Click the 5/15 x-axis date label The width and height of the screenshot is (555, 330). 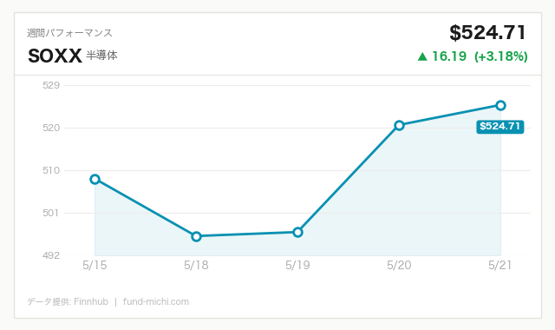point(95,265)
